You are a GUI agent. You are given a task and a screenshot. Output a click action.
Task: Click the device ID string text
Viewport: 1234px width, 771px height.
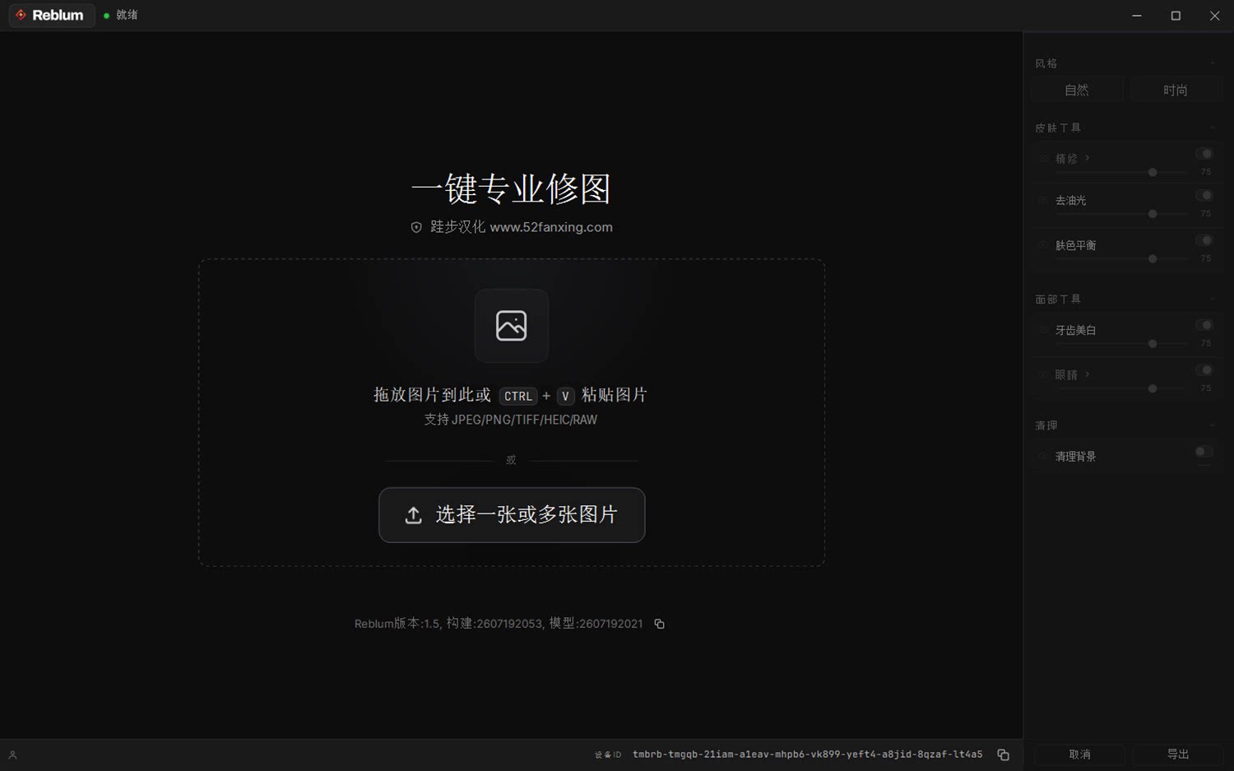[x=807, y=755]
